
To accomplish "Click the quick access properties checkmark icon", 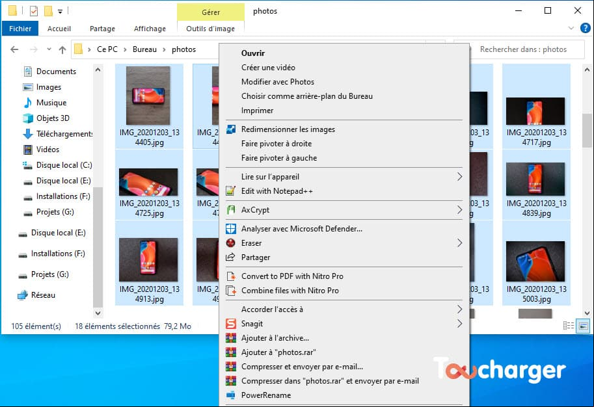I will click(x=34, y=11).
